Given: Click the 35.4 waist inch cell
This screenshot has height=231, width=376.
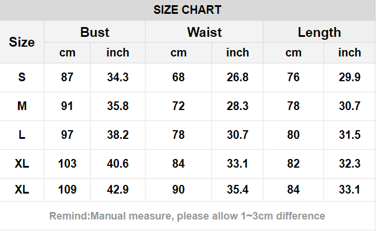Looking at the screenshot, I should pos(237,190).
